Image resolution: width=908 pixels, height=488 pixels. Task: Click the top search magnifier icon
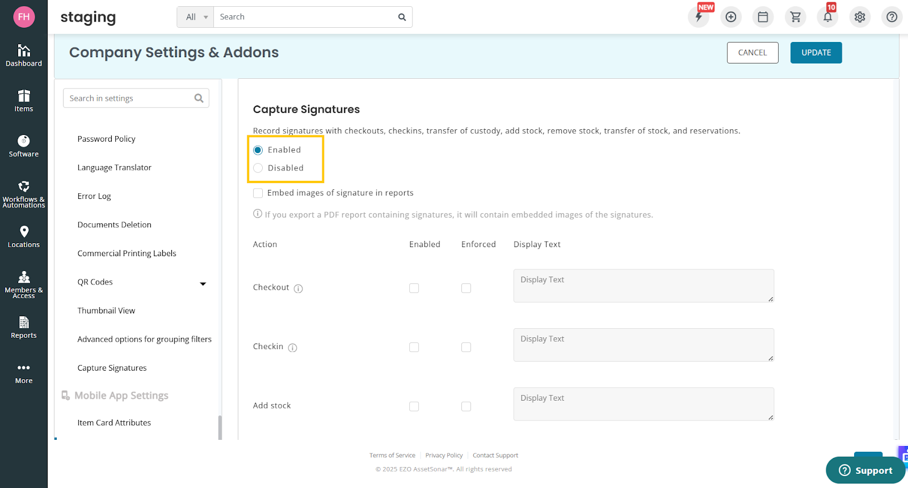(402, 17)
